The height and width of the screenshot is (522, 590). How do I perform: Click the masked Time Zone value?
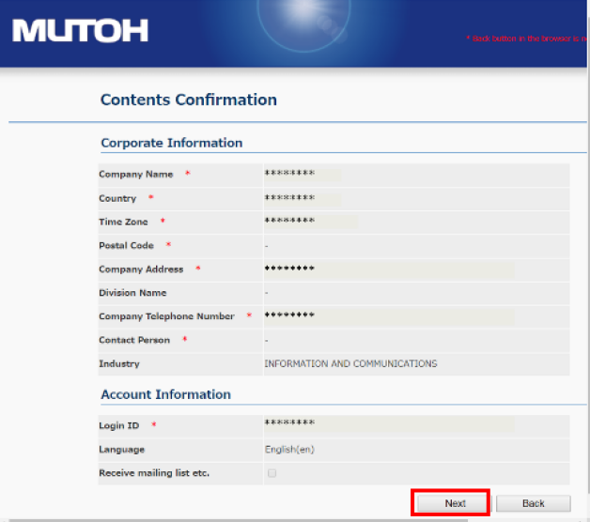[289, 222]
